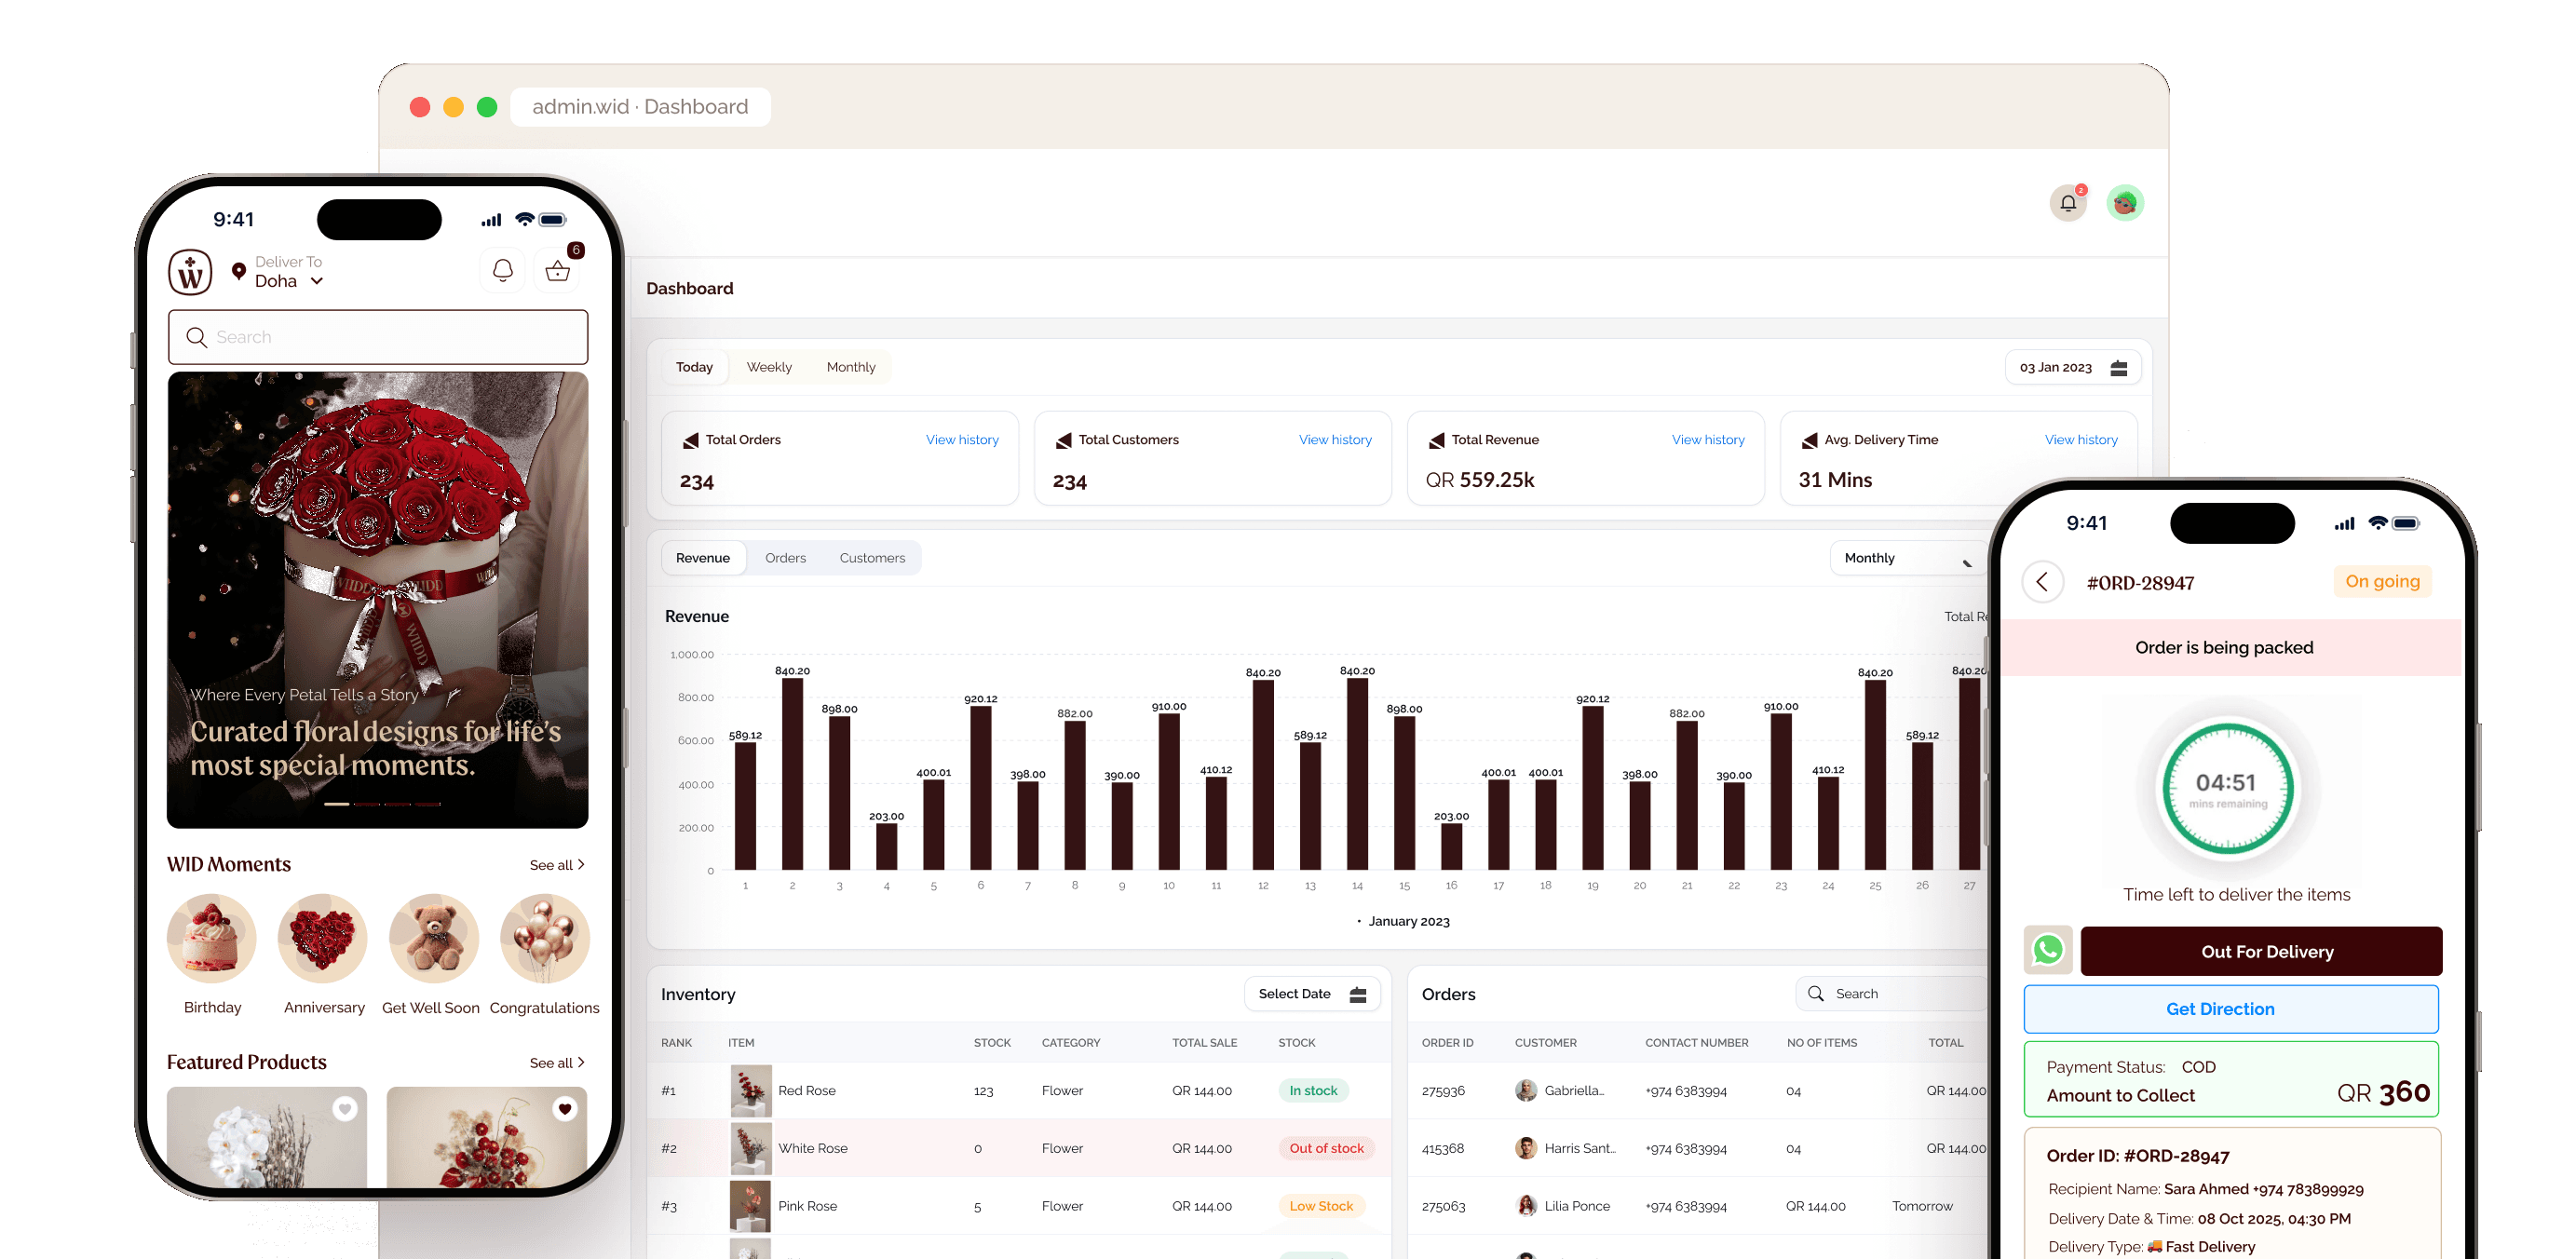Open the admin profile avatar in dashboard
The image size is (2576, 1259).
(x=2124, y=203)
